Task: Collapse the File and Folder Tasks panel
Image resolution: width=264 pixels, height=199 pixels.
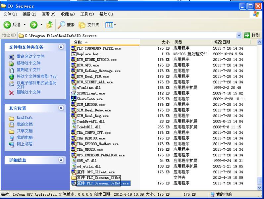Action: click(x=61, y=47)
